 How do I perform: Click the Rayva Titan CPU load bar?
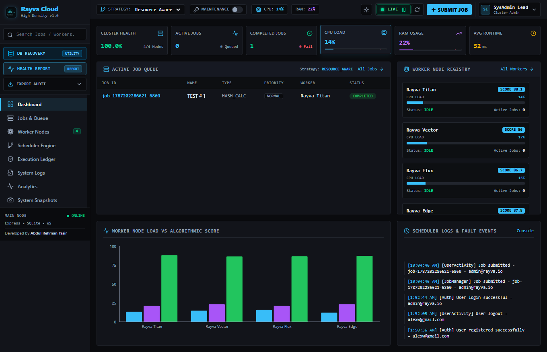click(465, 103)
